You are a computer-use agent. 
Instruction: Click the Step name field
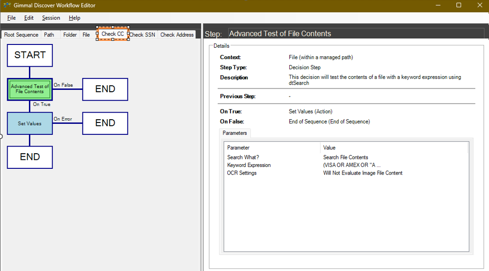click(355, 34)
